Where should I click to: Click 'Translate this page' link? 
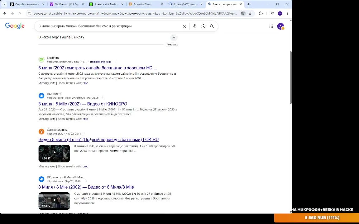click(x=101, y=62)
